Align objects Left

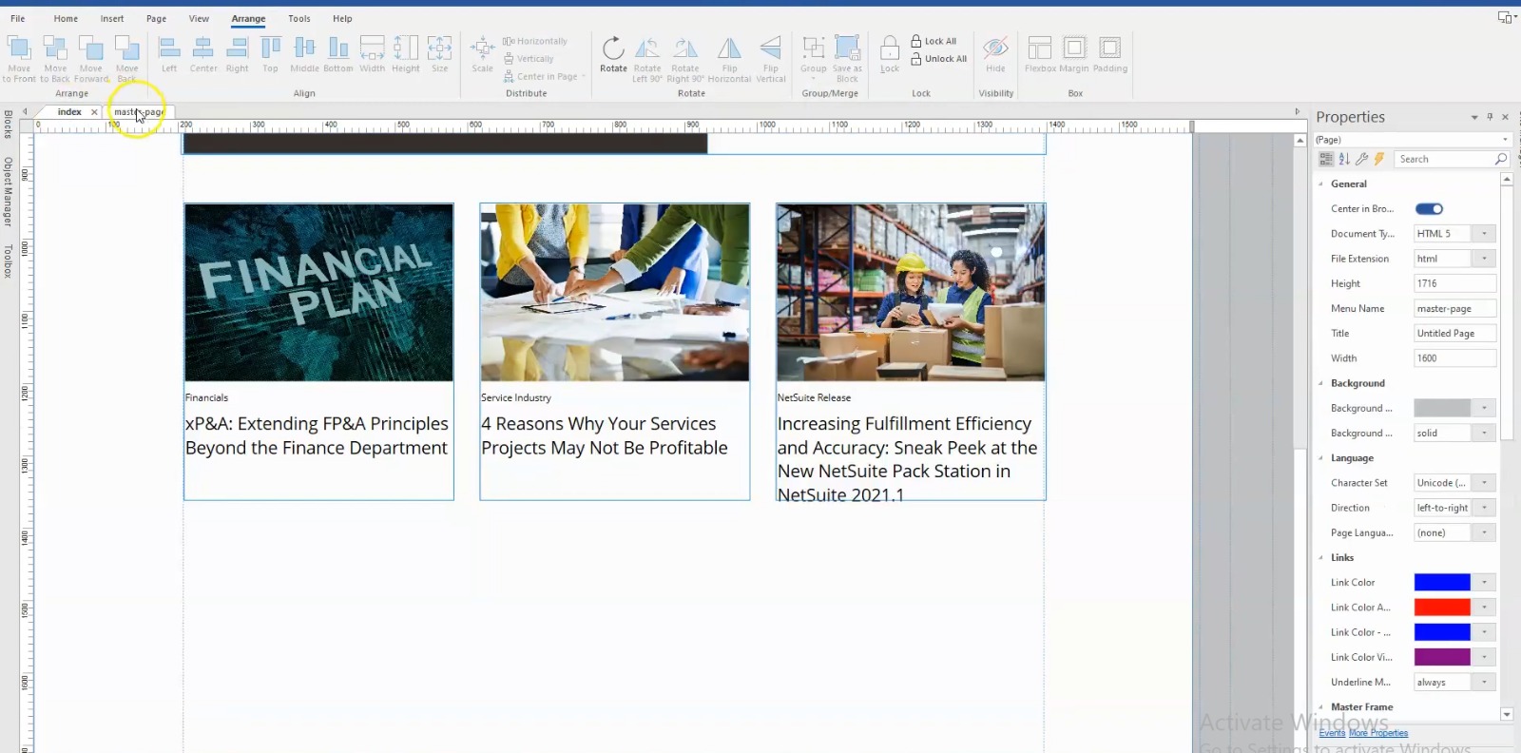[169, 48]
